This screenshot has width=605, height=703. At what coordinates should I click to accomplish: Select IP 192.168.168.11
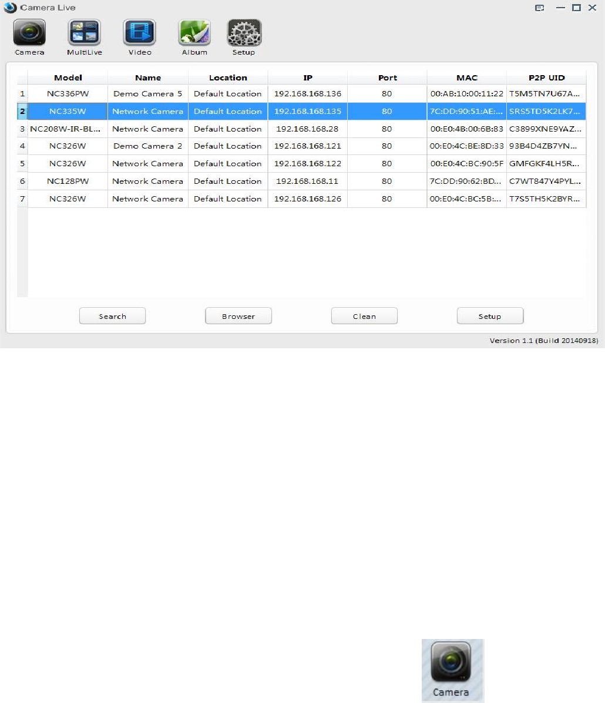[308, 181]
